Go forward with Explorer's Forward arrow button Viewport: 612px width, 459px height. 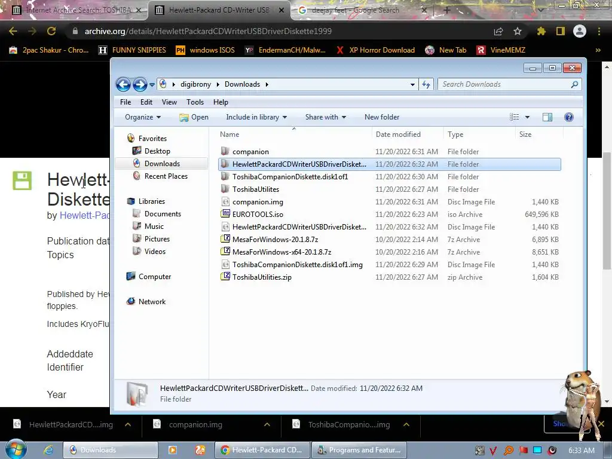(x=140, y=84)
